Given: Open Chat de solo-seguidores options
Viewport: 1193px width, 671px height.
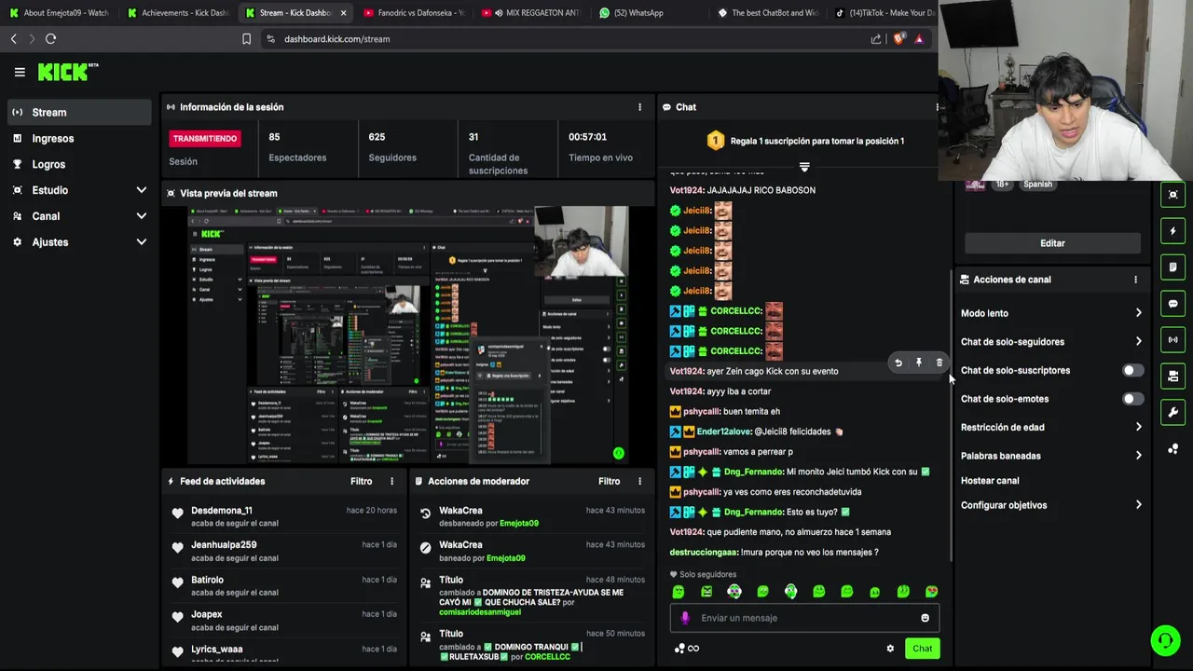Looking at the screenshot, I should click(1051, 342).
